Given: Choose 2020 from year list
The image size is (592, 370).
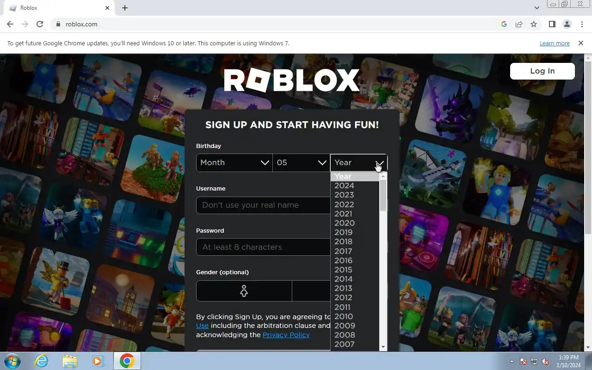Looking at the screenshot, I should pos(355,223).
